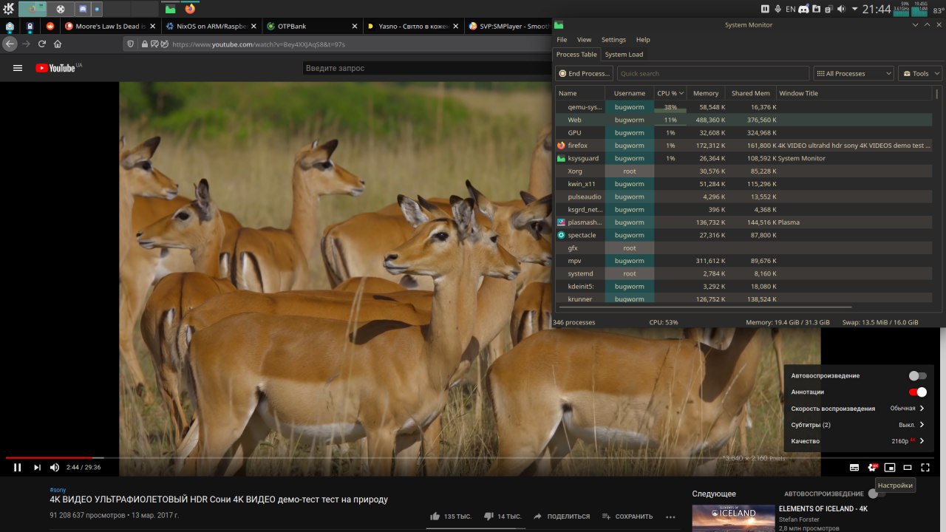The width and height of the screenshot is (946, 532).
Task: Switch to Yasno browser tab
Action: (x=413, y=26)
